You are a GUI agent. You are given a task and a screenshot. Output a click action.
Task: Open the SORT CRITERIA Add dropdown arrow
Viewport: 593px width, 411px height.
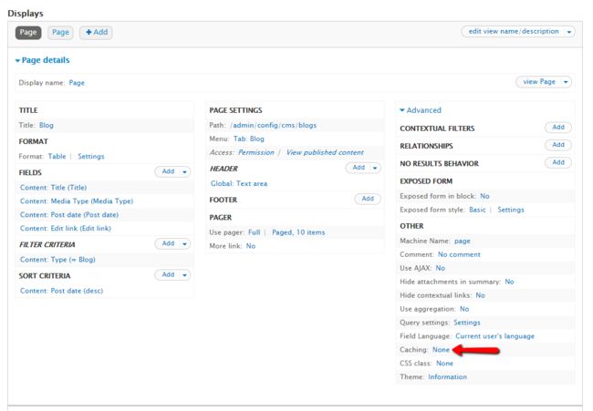coord(184,275)
